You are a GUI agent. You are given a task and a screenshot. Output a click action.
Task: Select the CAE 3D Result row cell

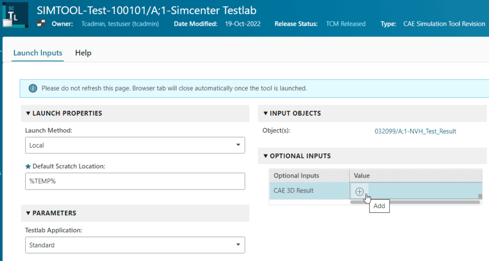click(309, 191)
